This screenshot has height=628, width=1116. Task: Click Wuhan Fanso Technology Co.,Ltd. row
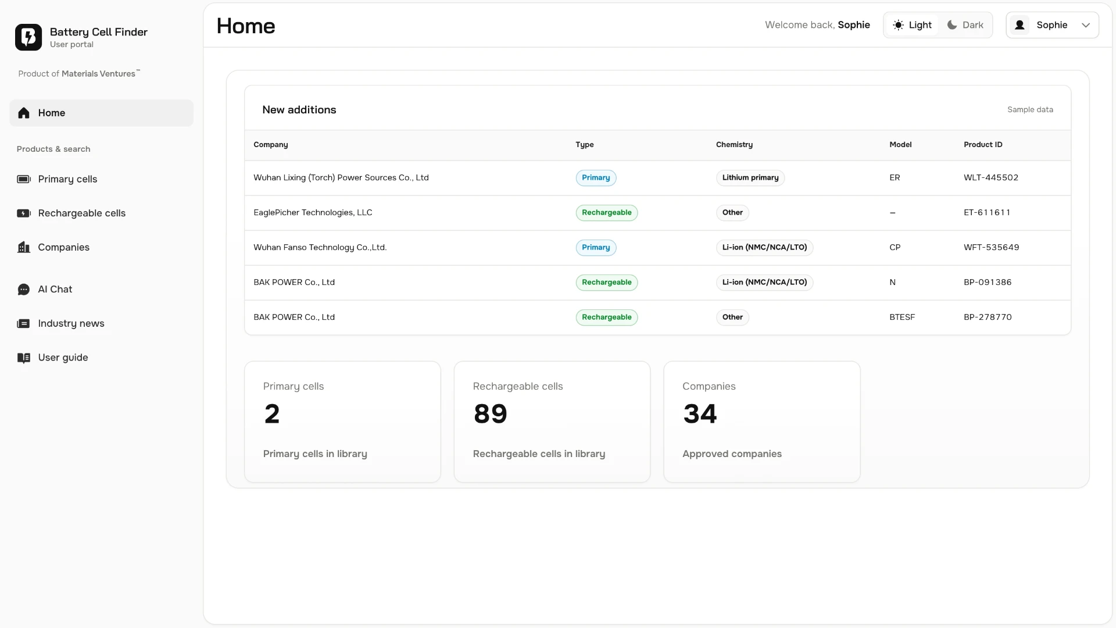(x=657, y=248)
